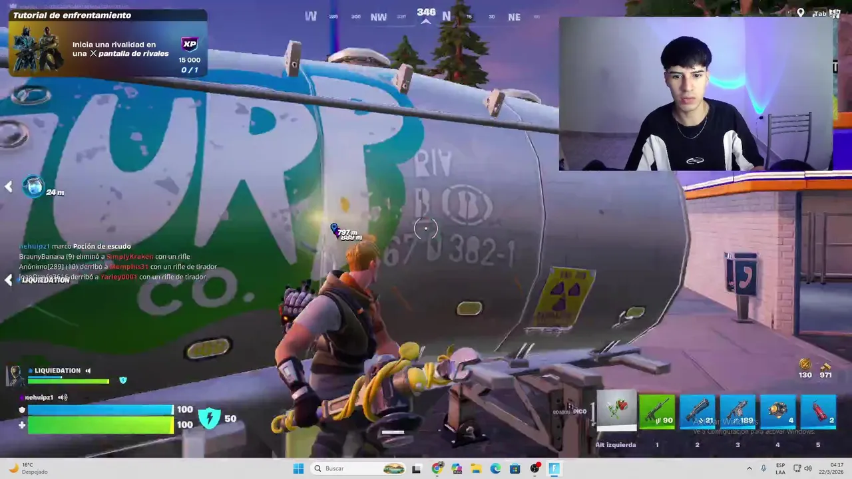Click the NE compass marker
The width and height of the screenshot is (852, 479).
(x=515, y=17)
